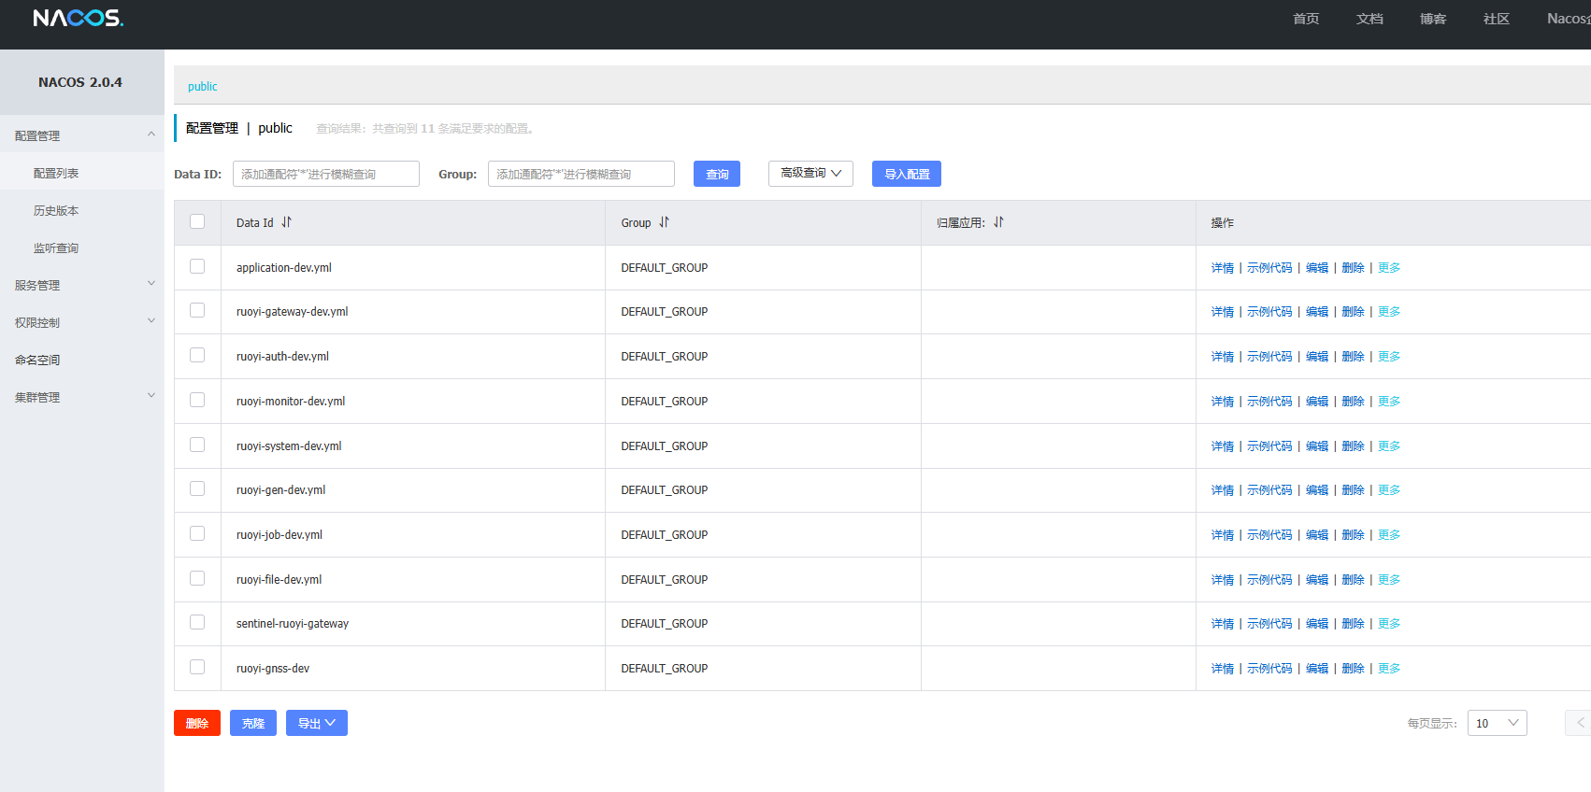
Task: Check the ruoyi-gen-dev.yml row checkbox
Action: pyautogui.click(x=197, y=488)
